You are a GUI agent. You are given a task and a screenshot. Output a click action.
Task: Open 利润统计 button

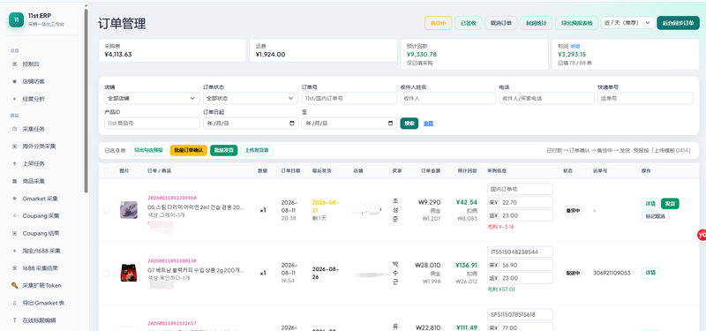[536, 23]
